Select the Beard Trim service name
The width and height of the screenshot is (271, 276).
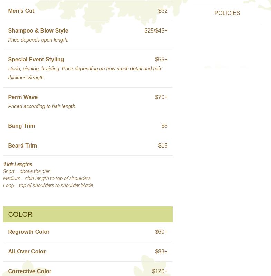click(x=22, y=146)
